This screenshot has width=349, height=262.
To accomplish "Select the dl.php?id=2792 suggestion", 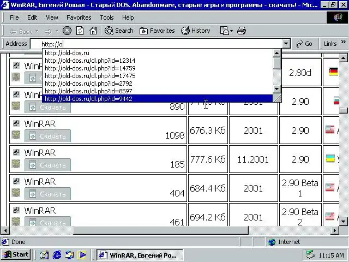I will pos(158,84).
